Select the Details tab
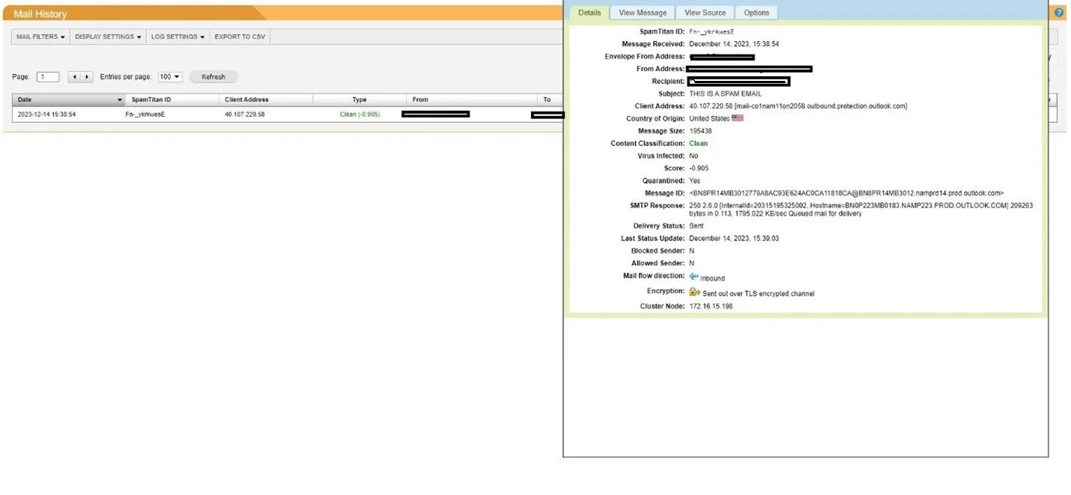The width and height of the screenshot is (1071, 495). tap(589, 13)
